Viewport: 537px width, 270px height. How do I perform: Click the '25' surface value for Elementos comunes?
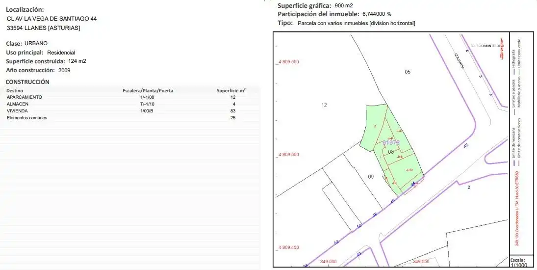(233, 118)
